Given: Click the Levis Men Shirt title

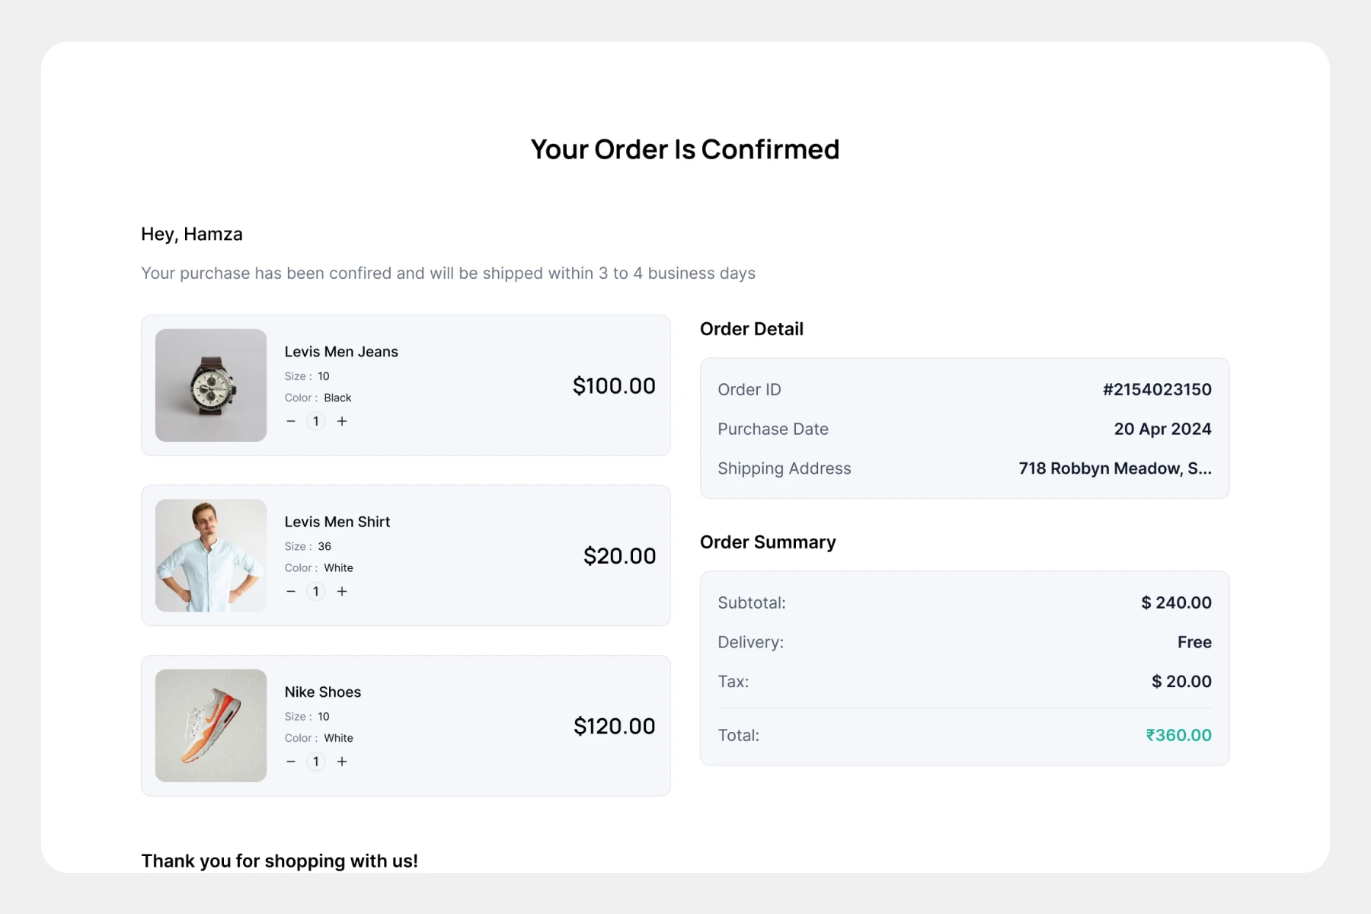Looking at the screenshot, I should [337, 522].
